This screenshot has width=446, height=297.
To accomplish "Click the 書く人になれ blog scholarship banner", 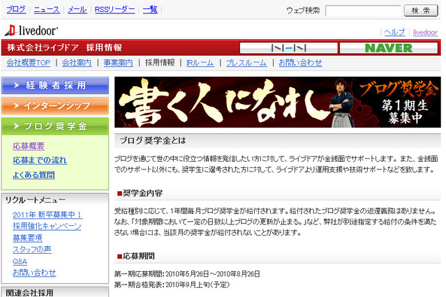I will click(278, 102).
